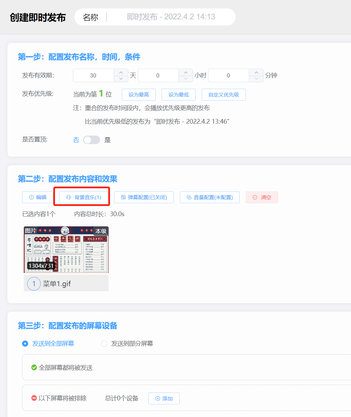Click the minus circle icon on 清空
Viewport: 351px width, 417px height.
point(255,197)
